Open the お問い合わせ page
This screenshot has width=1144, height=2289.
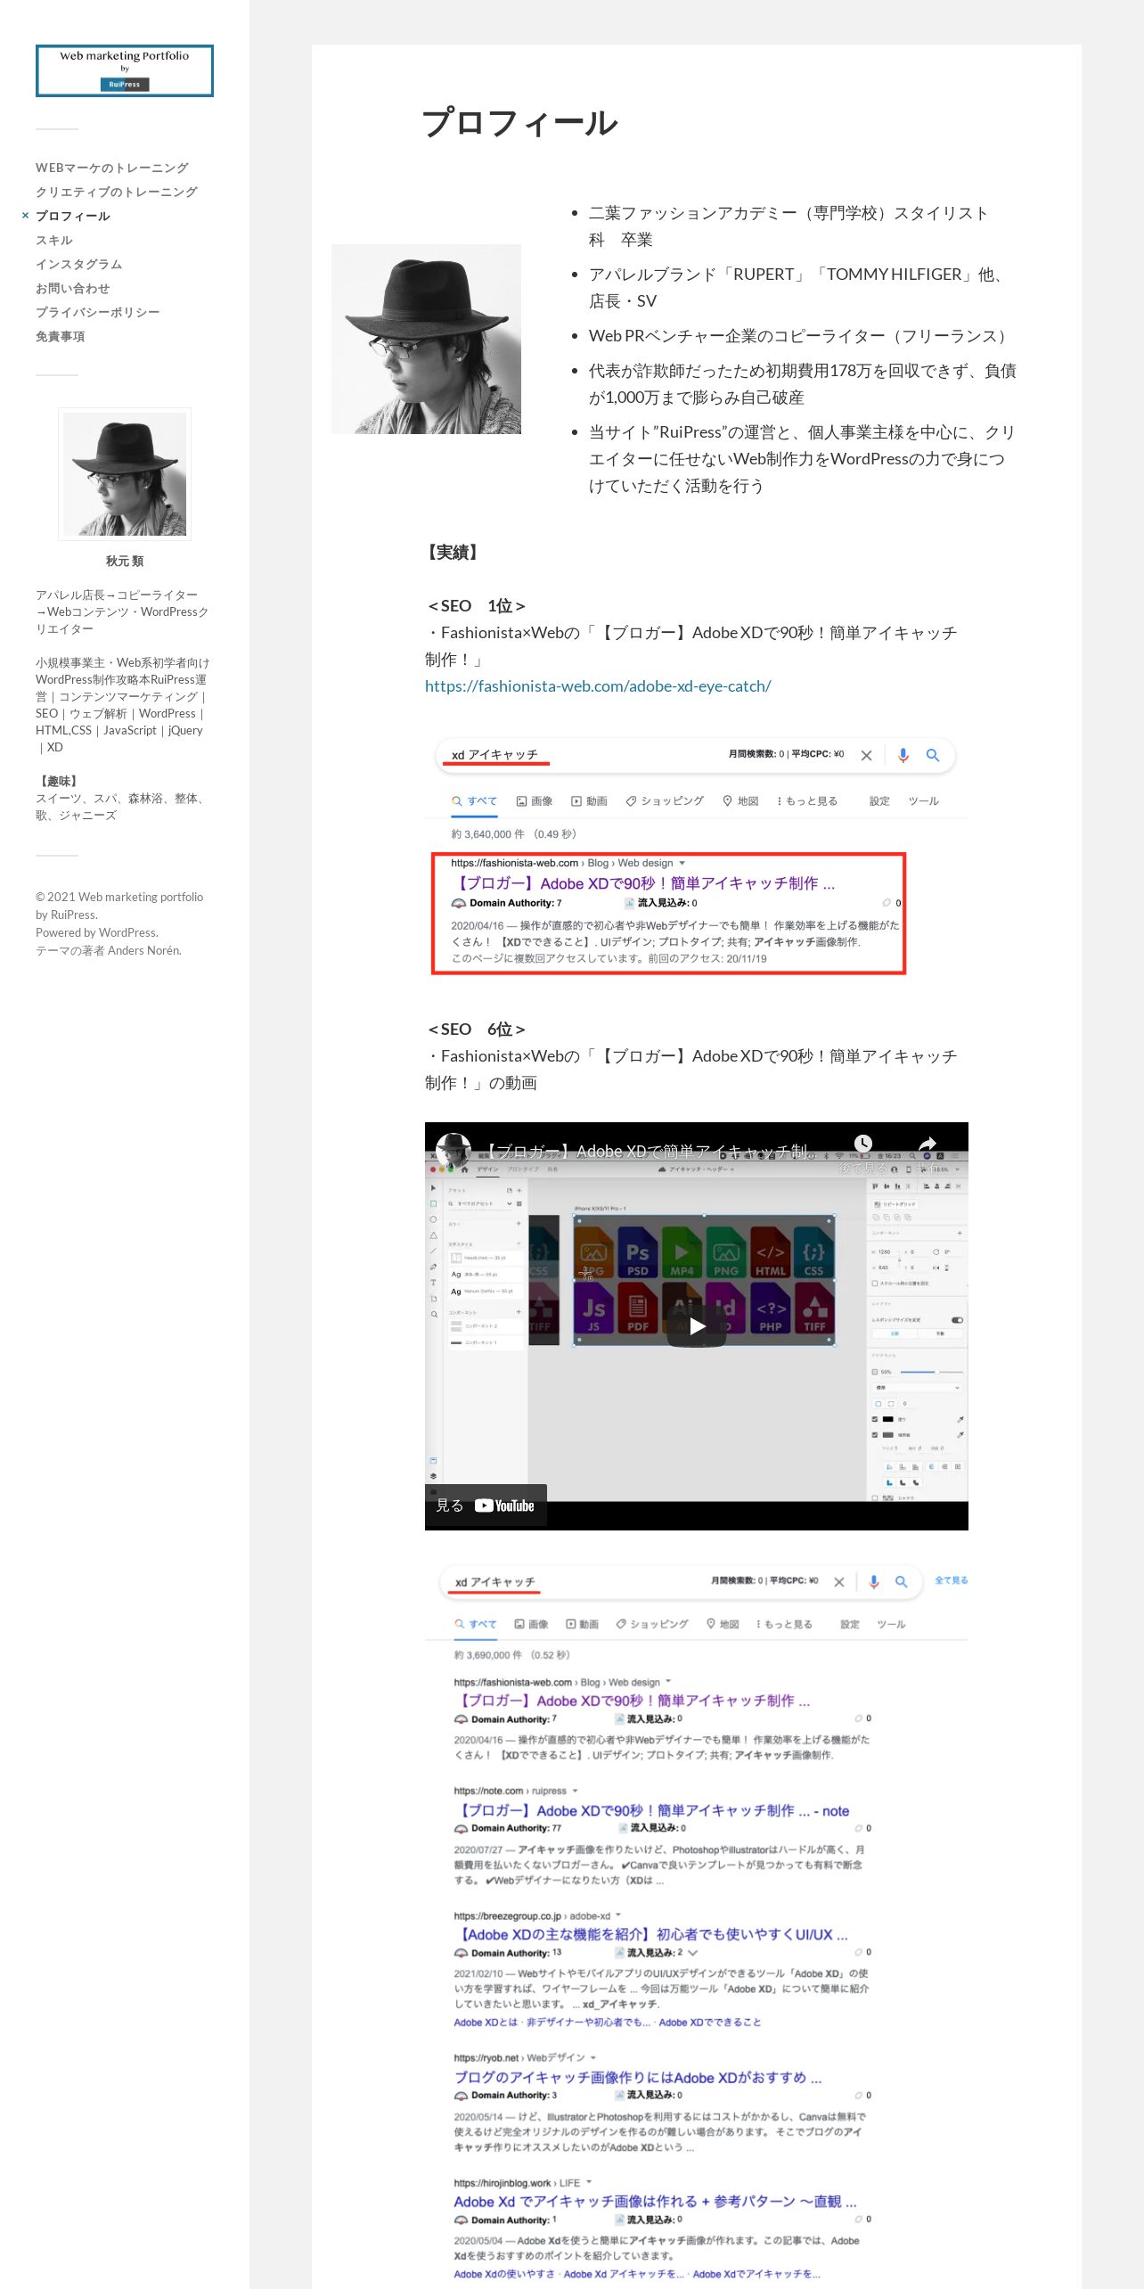73,288
